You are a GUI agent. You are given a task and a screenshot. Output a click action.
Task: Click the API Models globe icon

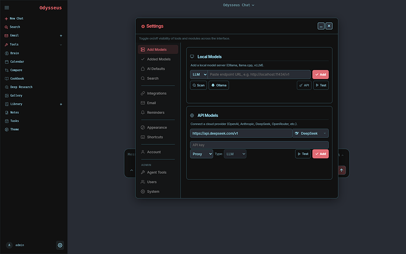[x=192, y=116]
